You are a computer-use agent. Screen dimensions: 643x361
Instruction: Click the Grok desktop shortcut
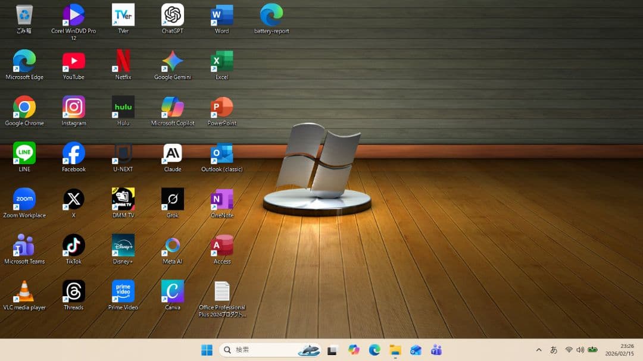pyautogui.click(x=173, y=199)
